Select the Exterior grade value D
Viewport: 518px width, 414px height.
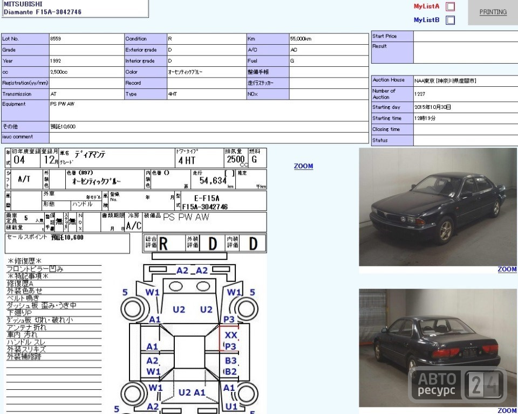(170, 50)
